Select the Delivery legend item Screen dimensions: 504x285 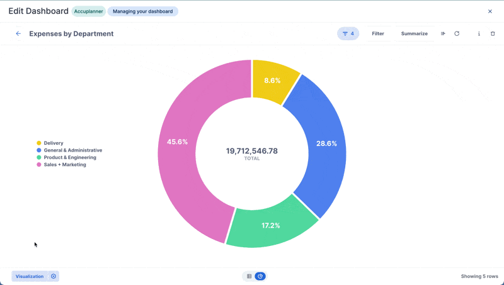pos(50,143)
